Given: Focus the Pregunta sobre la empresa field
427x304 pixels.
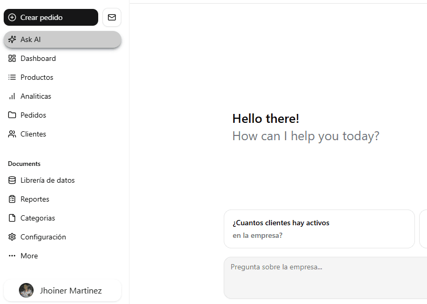Looking at the screenshot, I should [326, 278].
